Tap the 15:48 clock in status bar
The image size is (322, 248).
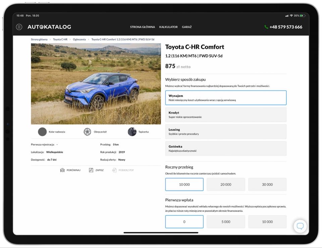click(20, 16)
